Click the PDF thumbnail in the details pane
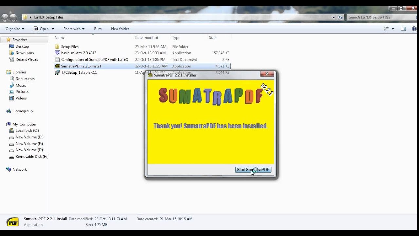Screen dimensions: 419x236 13,222
